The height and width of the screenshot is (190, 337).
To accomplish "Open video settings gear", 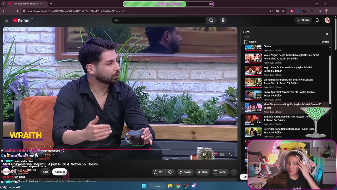I will pos(214,155).
